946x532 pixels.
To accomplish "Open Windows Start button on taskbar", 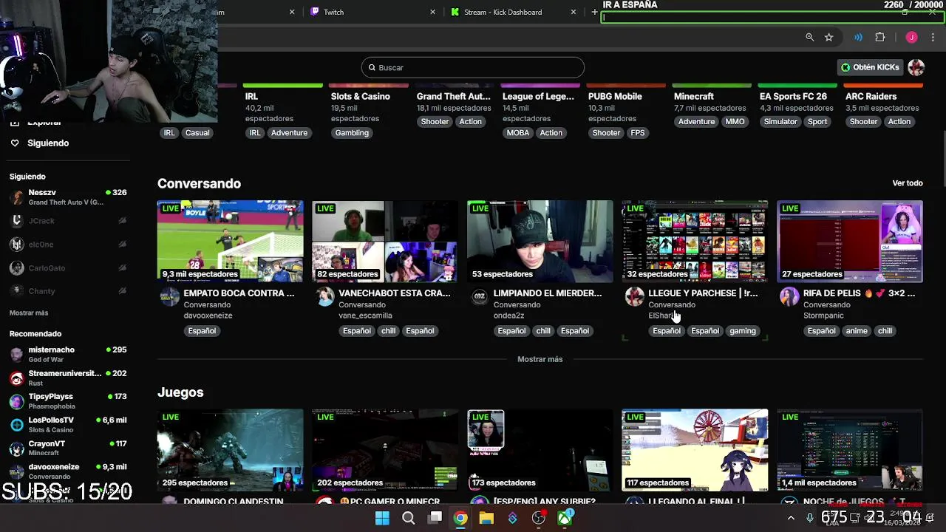I will pos(382,518).
